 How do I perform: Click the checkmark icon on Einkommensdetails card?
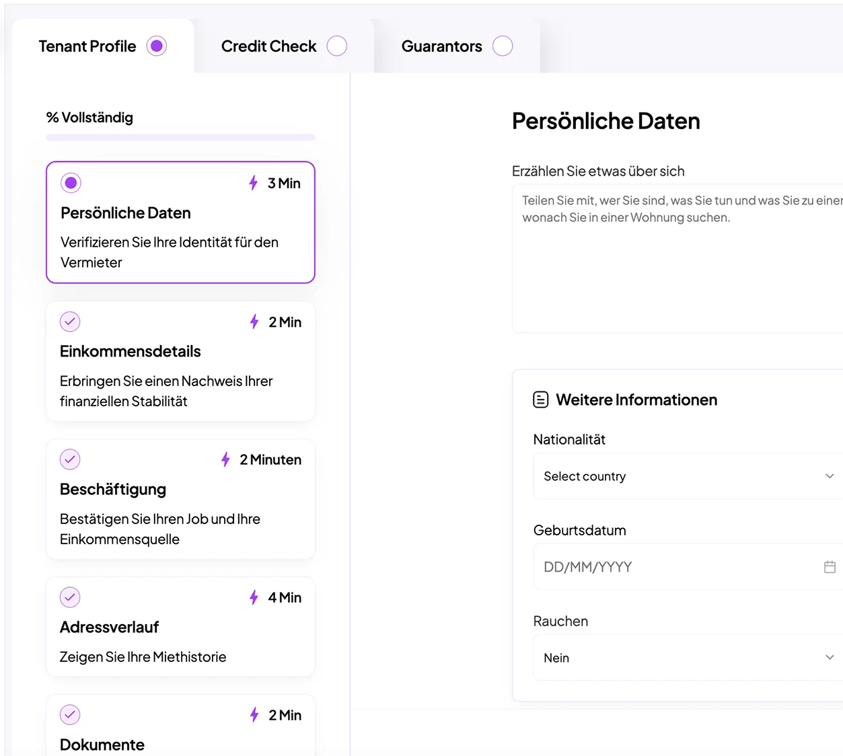(70, 322)
